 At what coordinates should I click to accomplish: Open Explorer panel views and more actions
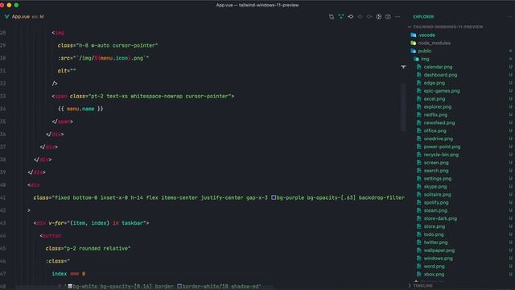[x=510, y=17]
